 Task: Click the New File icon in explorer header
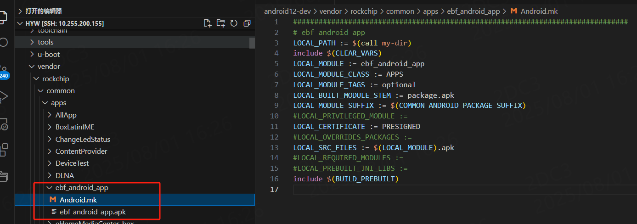click(x=207, y=23)
